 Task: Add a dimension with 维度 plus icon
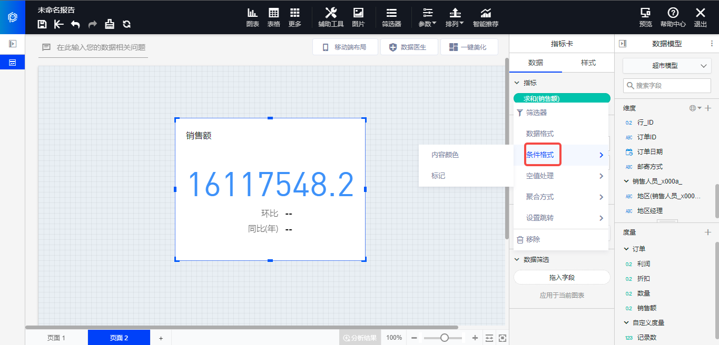click(x=708, y=108)
